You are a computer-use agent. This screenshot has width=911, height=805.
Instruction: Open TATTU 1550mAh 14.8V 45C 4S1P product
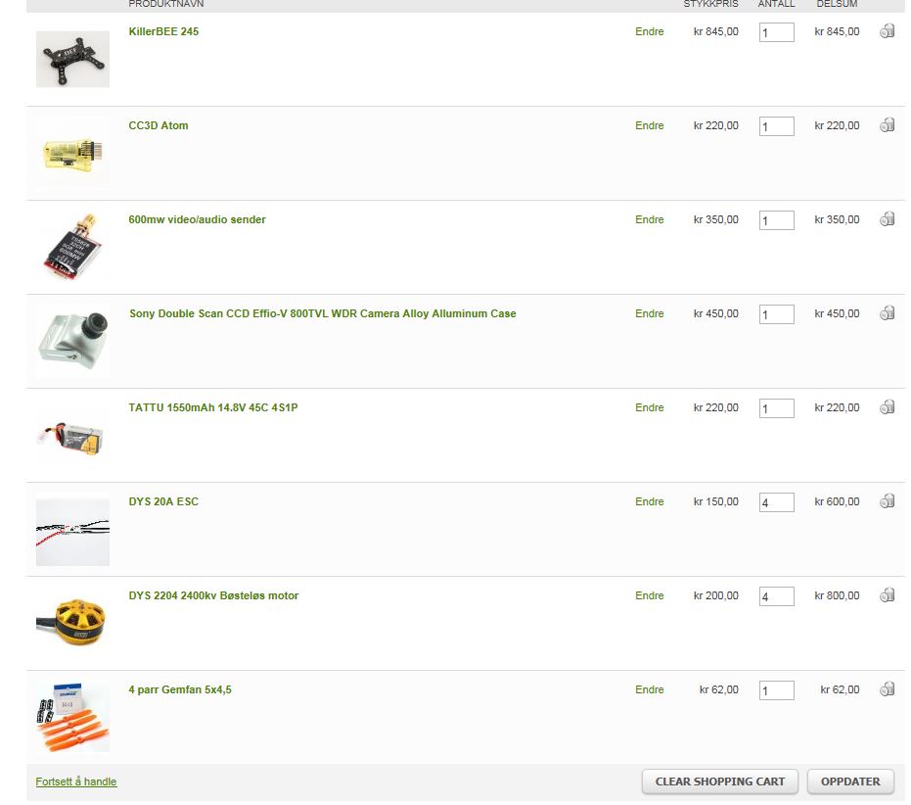[213, 407]
